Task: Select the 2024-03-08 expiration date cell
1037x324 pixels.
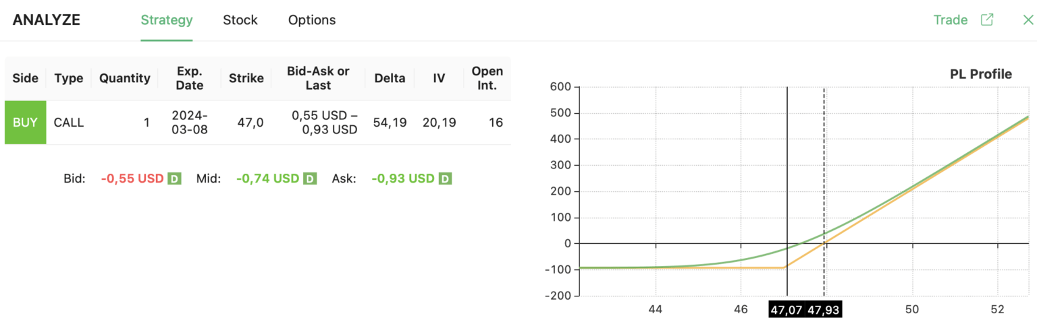Action: click(x=190, y=123)
